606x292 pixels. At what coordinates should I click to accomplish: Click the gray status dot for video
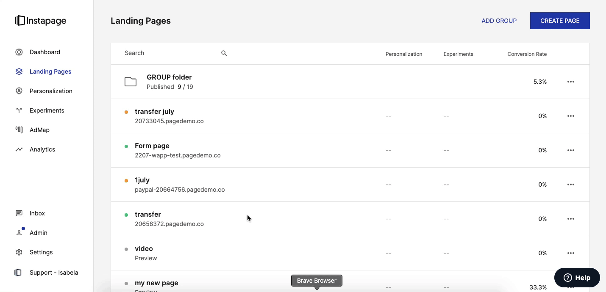[x=126, y=249]
